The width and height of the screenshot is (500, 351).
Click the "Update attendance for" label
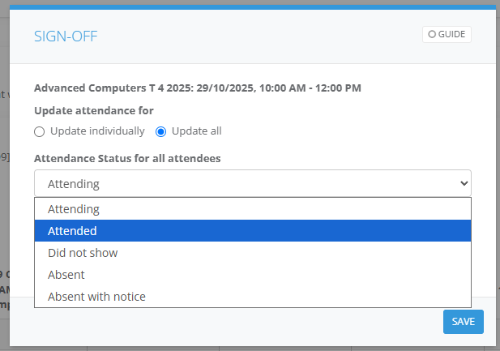click(x=94, y=110)
